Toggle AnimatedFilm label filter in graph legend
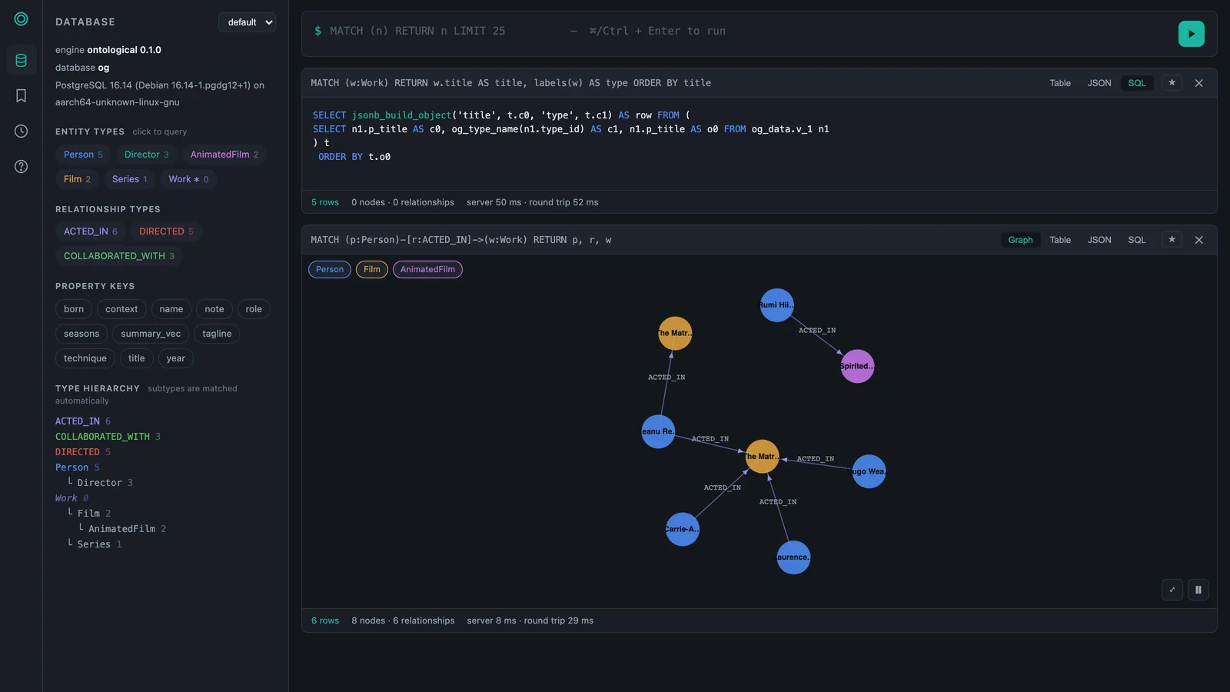The height and width of the screenshot is (692, 1230). click(x=427, y=269)
